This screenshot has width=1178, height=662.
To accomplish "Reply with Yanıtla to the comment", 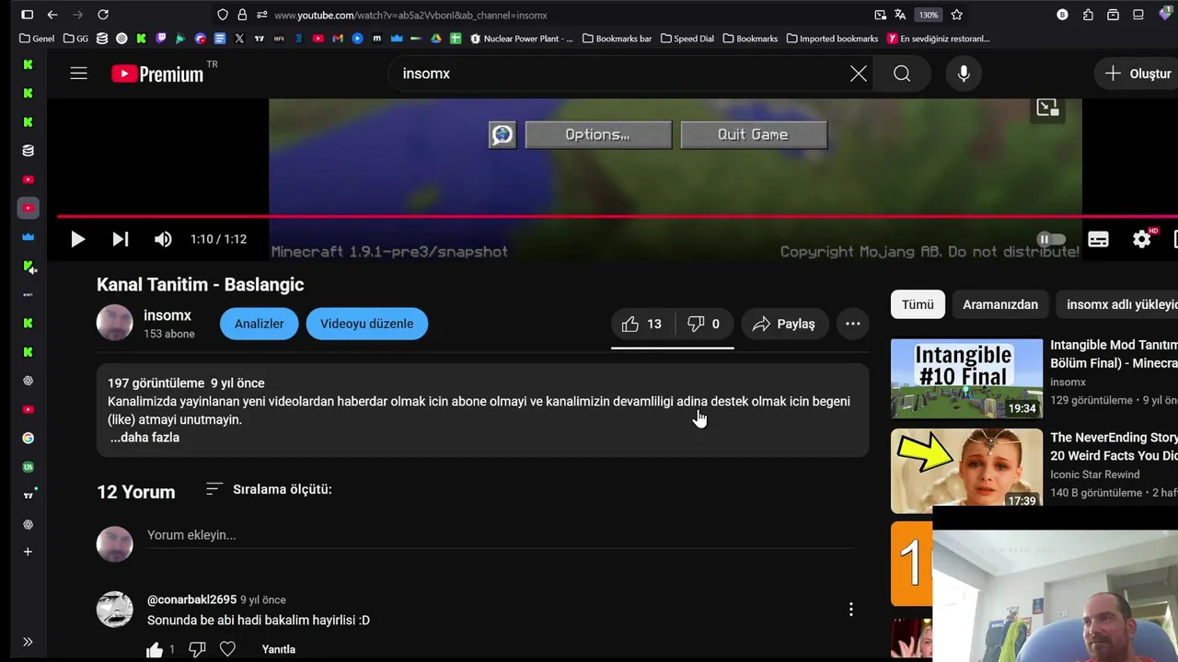I will coord(278,649).
